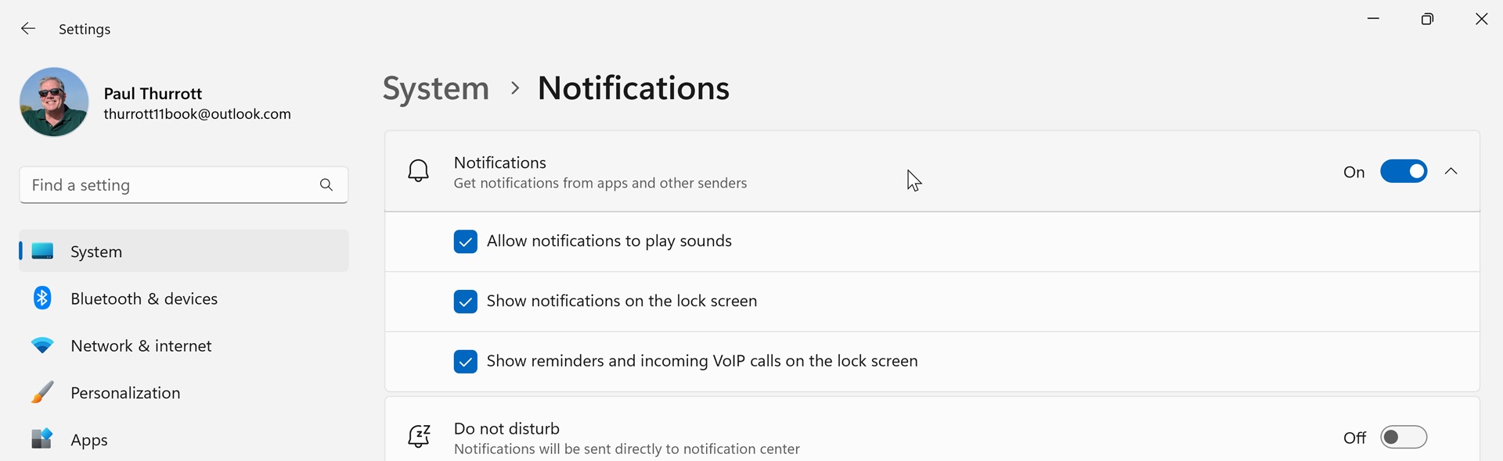Click the Do not disturb bell icon
The image size is (1503, 461).
pos(419,436)
